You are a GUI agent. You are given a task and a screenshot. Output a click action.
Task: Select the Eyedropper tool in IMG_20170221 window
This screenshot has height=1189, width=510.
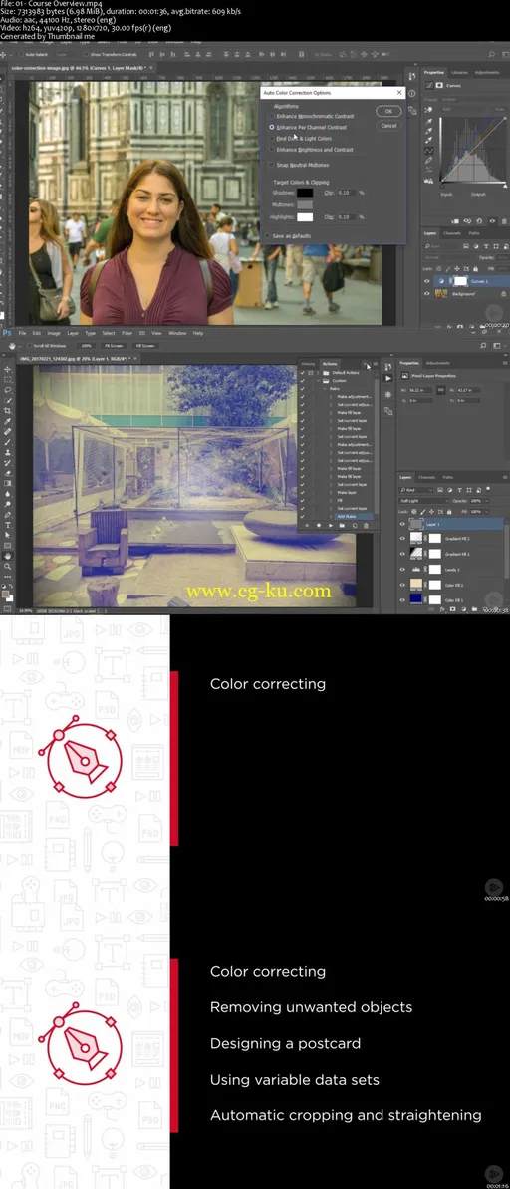[x=8, y=422]
